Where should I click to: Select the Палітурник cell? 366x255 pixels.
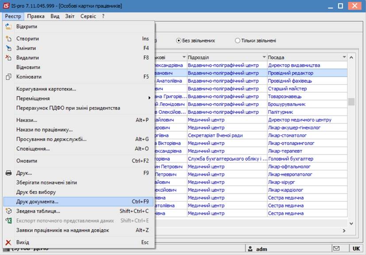click(x=307, y=112)
